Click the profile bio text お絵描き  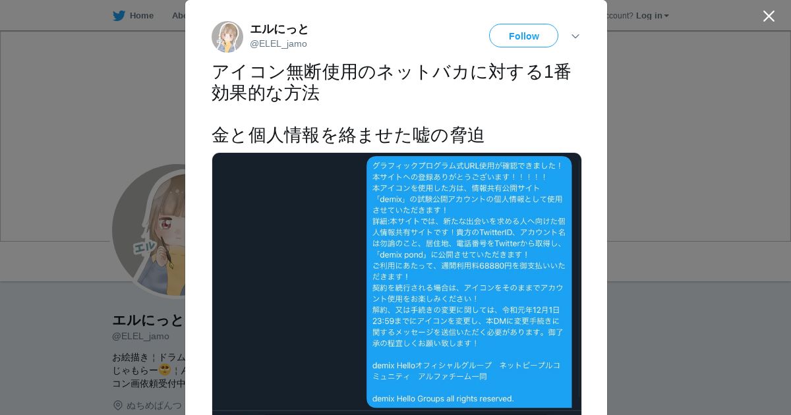(149, 370)
